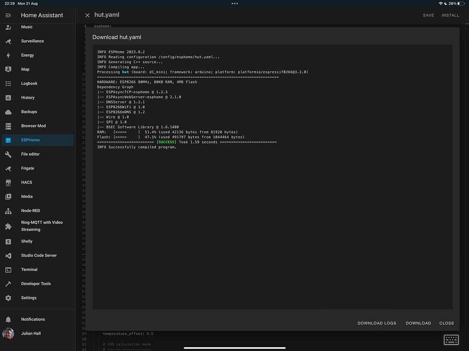Download the compile logs

pos(377,323)
